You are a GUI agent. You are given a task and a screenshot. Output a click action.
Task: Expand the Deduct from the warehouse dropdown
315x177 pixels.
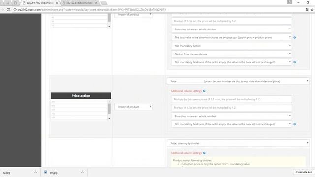(x=231, y=54)
